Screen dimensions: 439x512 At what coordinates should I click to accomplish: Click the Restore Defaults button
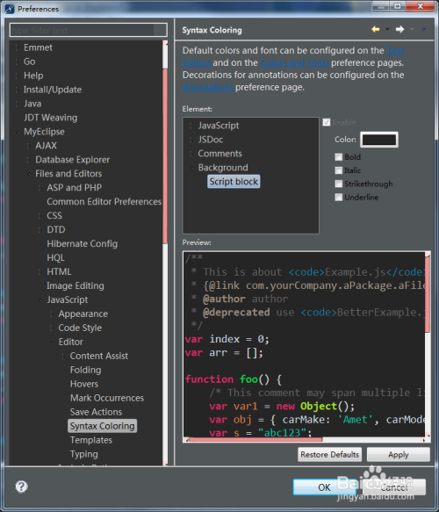329,455
